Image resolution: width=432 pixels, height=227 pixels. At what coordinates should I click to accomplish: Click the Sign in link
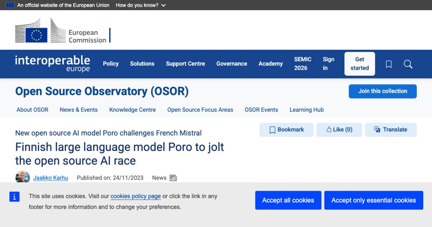tap(328, 64)
